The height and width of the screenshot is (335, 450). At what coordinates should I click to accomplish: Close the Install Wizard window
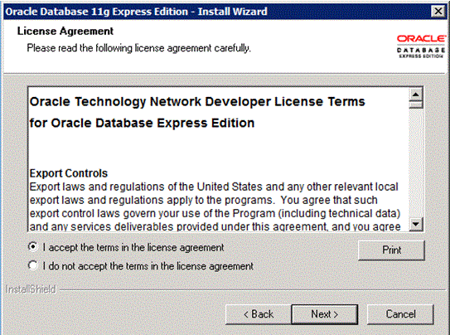coord(438,12)
